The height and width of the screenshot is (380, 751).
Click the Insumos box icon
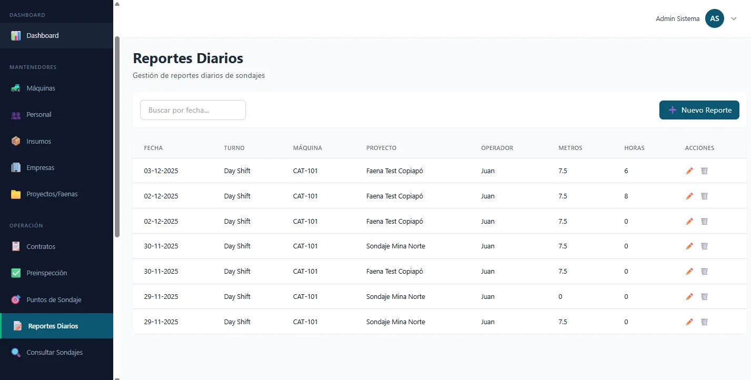point(16,141)
